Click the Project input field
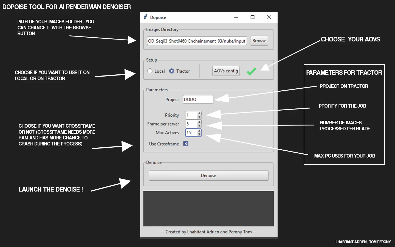This screenshot has width=395, height=247. tap(198, 99)
